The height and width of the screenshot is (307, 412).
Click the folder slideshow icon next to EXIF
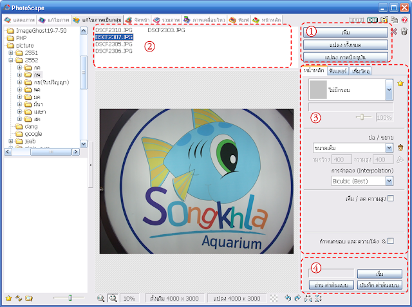pyautogui.click(x=384, y=20)
